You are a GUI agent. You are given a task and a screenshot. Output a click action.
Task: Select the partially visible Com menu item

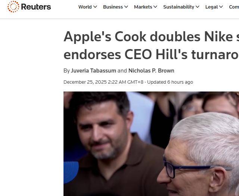(x=234, y=7)
